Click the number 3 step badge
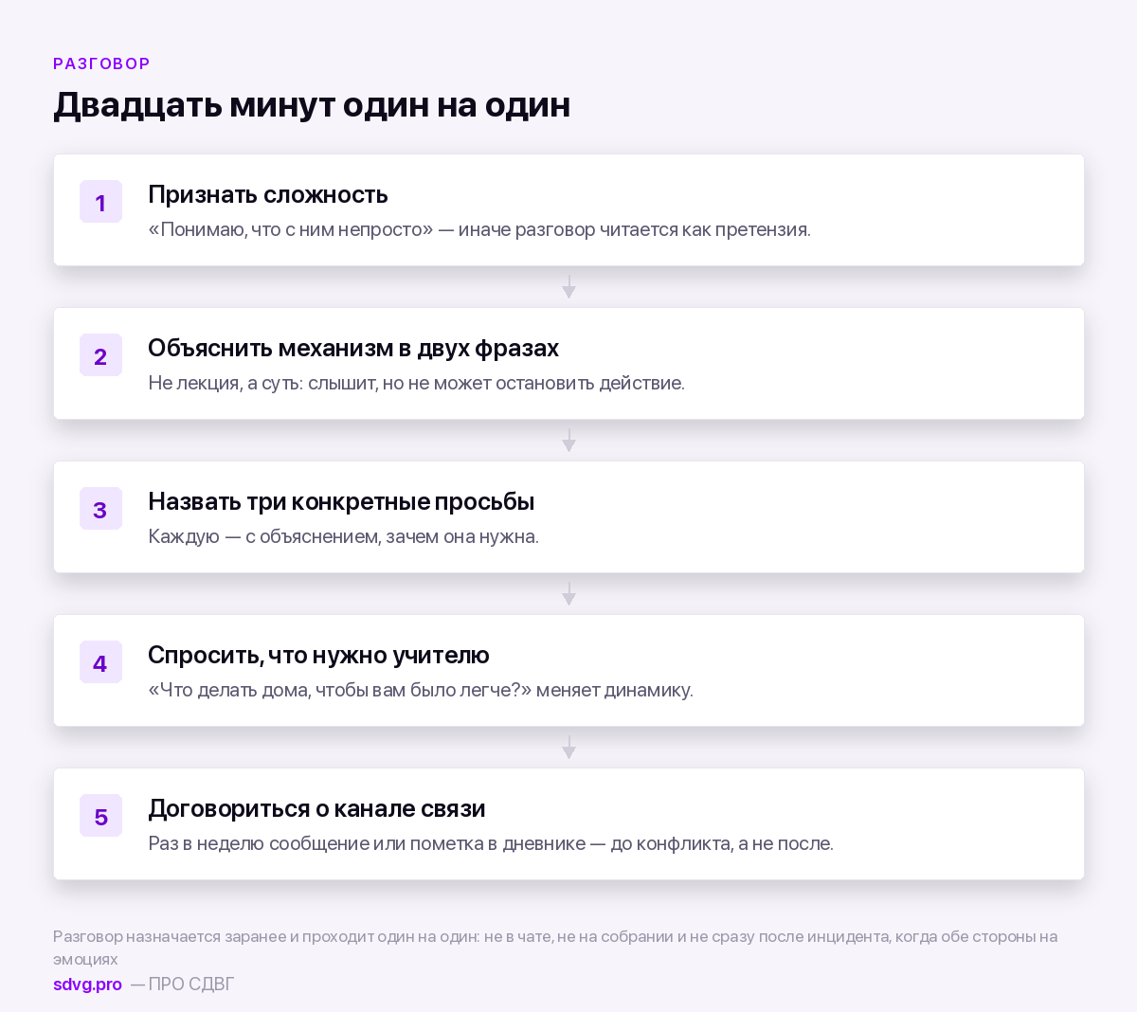This screenshot has width=1137, height=1012. point(100,509)
